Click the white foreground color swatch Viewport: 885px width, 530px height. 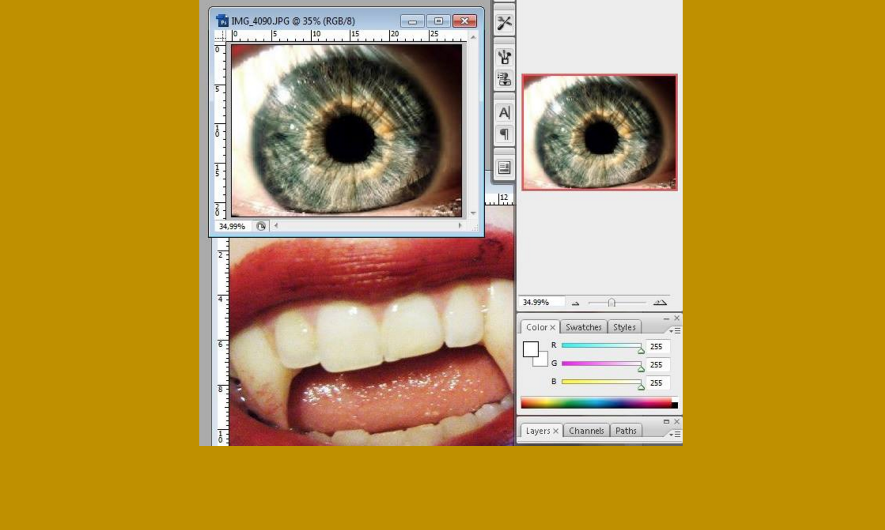(x=531, y=348)
